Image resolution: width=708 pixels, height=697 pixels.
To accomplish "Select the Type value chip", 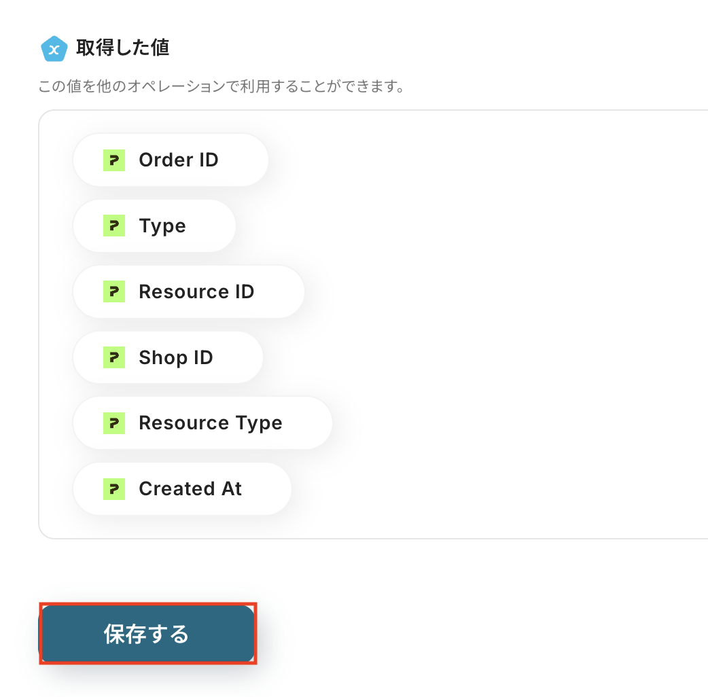I will 154,226.
